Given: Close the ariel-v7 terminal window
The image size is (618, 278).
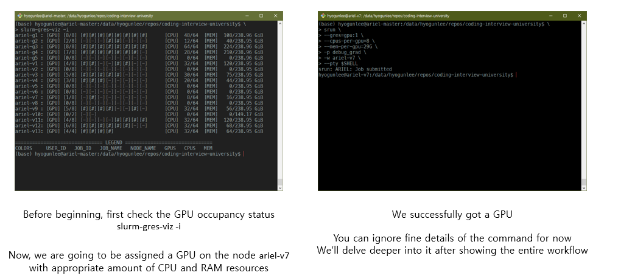Looking at the screenshot, I should (579, 15).
